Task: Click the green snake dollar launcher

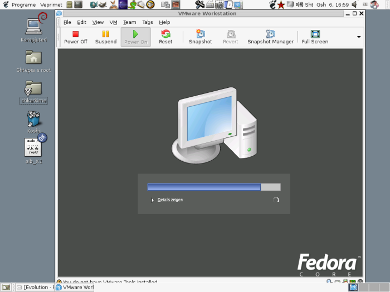Action: point(132,4)
